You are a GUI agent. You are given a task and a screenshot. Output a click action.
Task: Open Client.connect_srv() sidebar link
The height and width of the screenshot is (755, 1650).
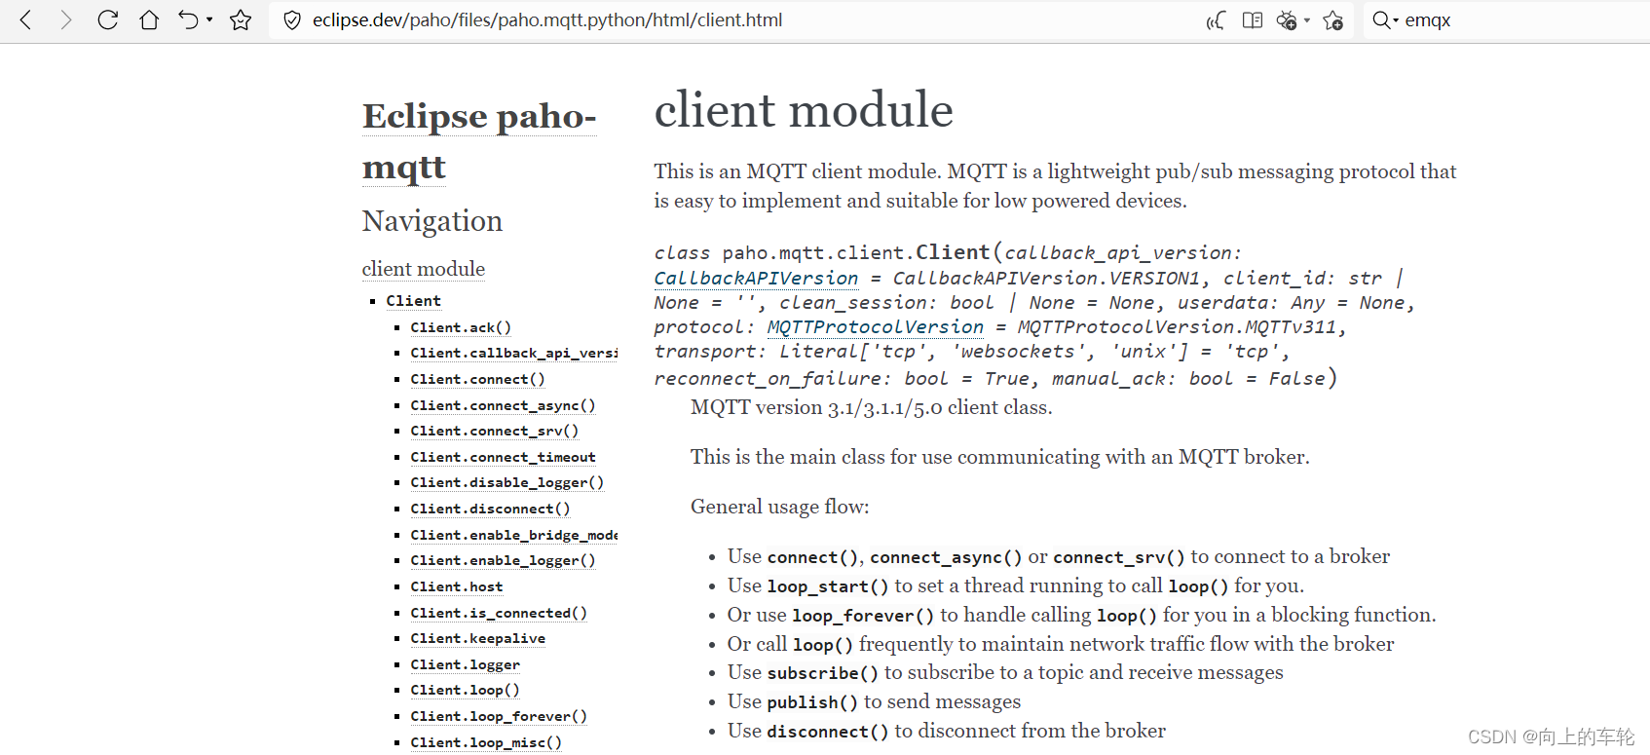pyautogui.click(x=495, y=431)
